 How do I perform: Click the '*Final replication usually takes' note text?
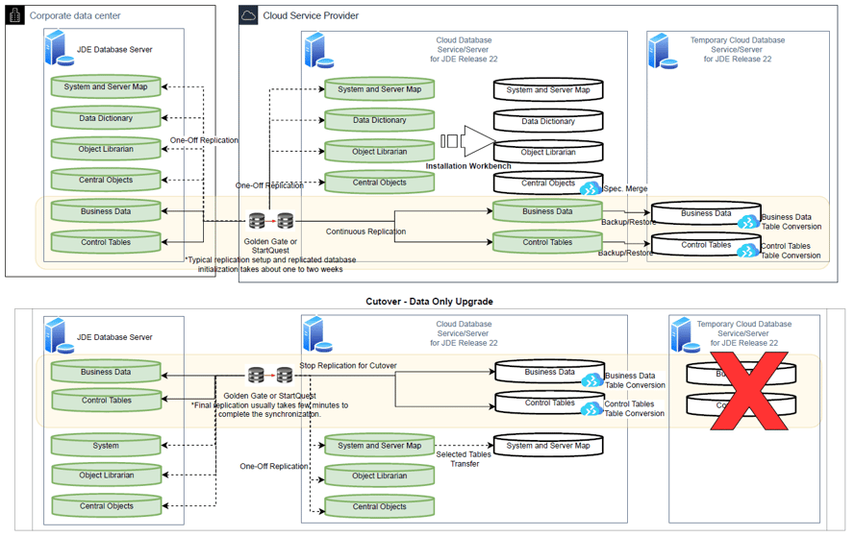[269, 409]
